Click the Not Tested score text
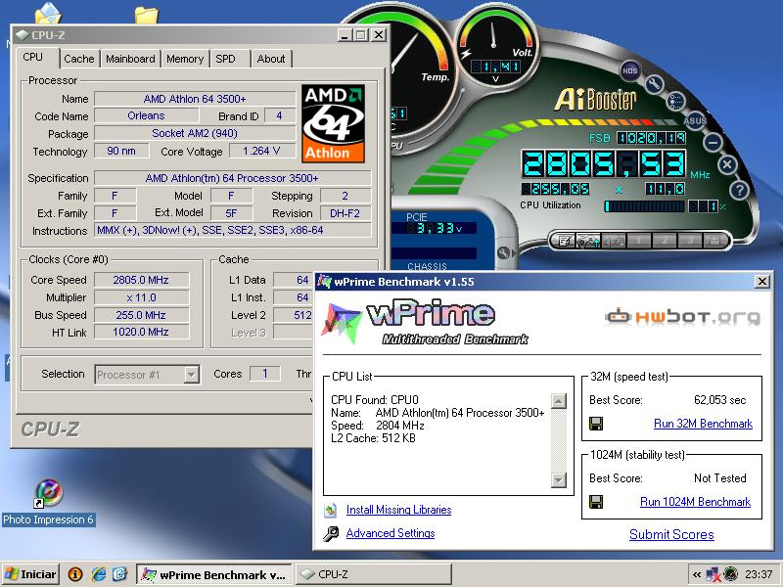 tap(719, 478)
